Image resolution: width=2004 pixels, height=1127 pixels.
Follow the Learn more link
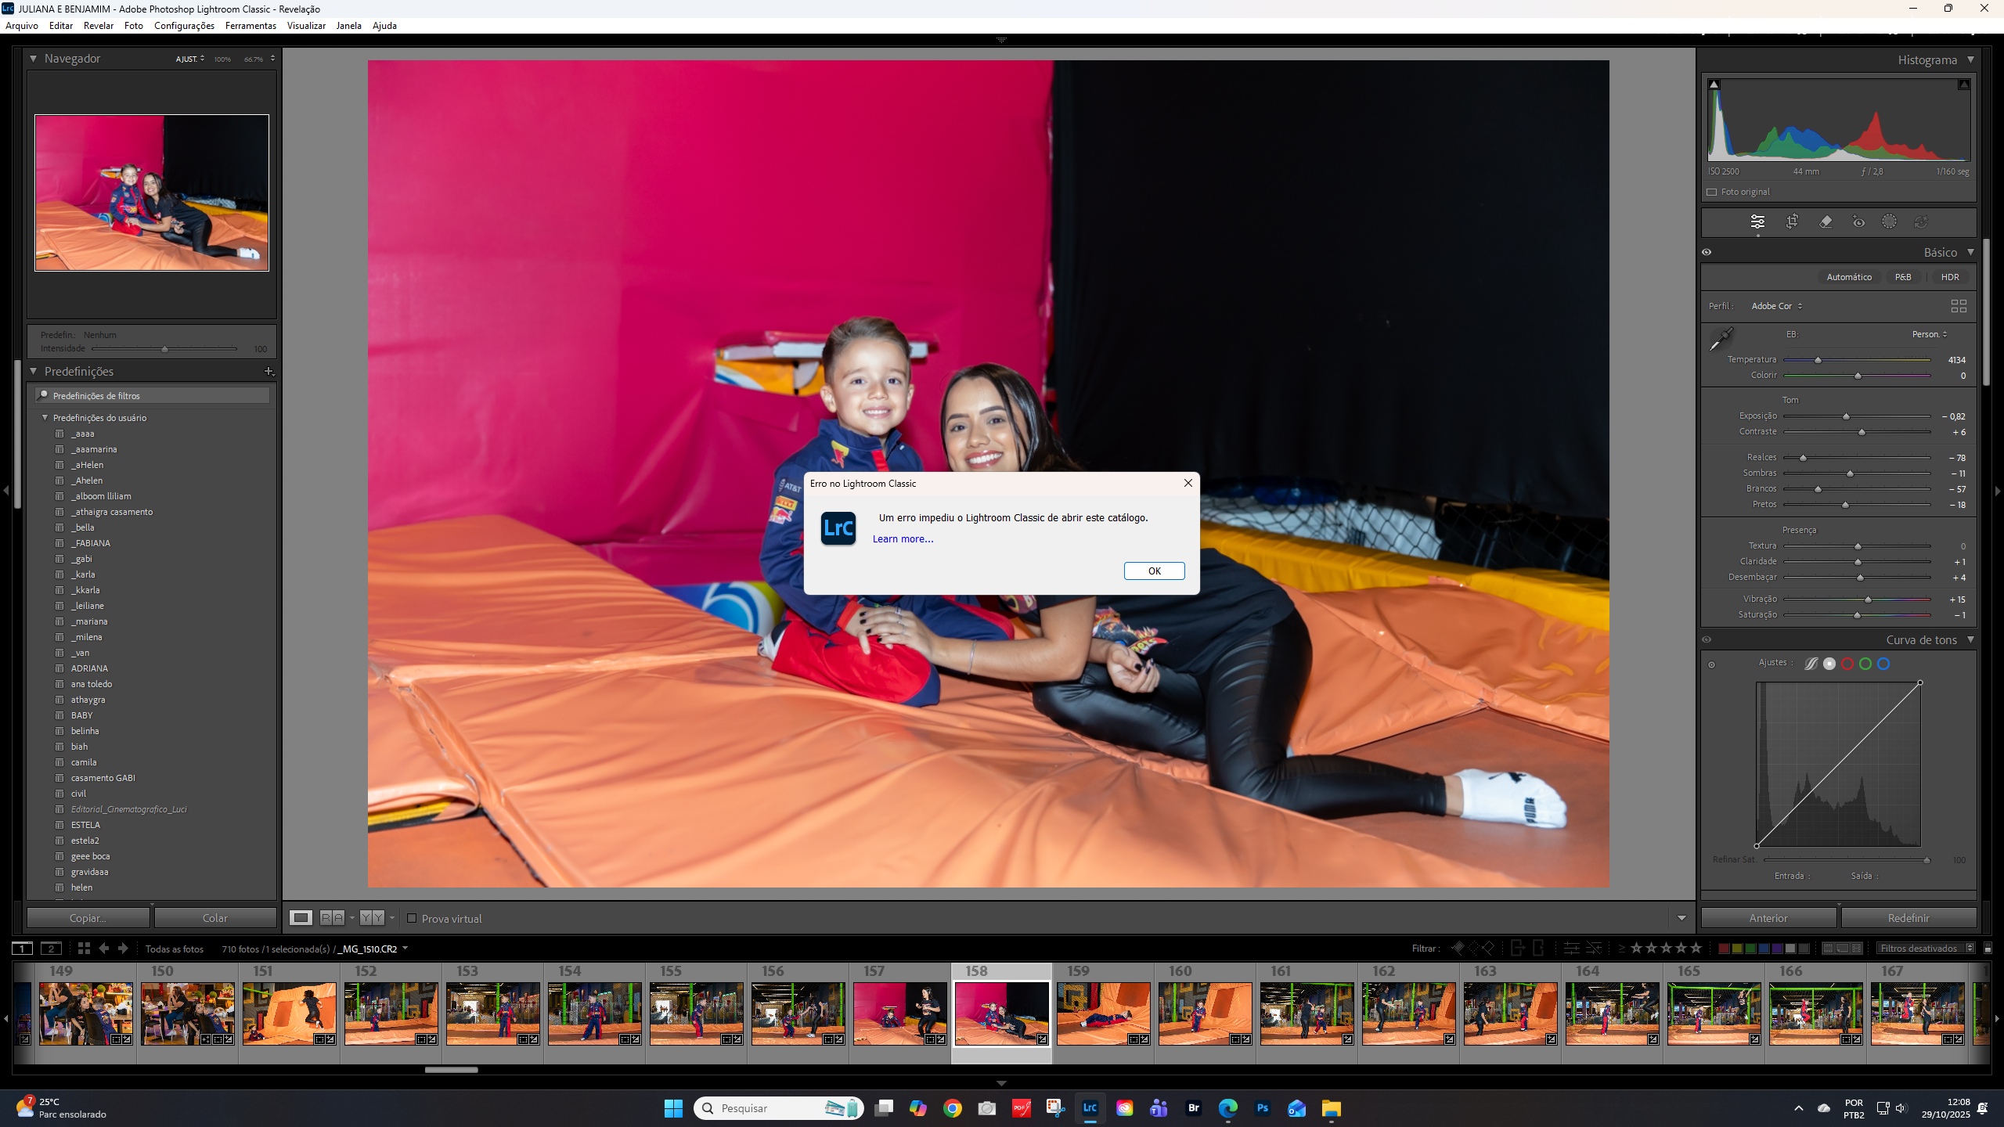point(903,538)
